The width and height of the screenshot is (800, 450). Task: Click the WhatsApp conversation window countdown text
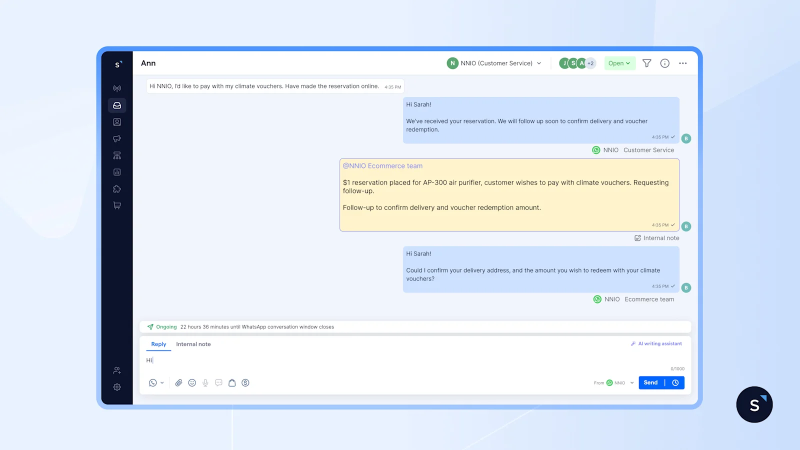click(x=257, y=327)
